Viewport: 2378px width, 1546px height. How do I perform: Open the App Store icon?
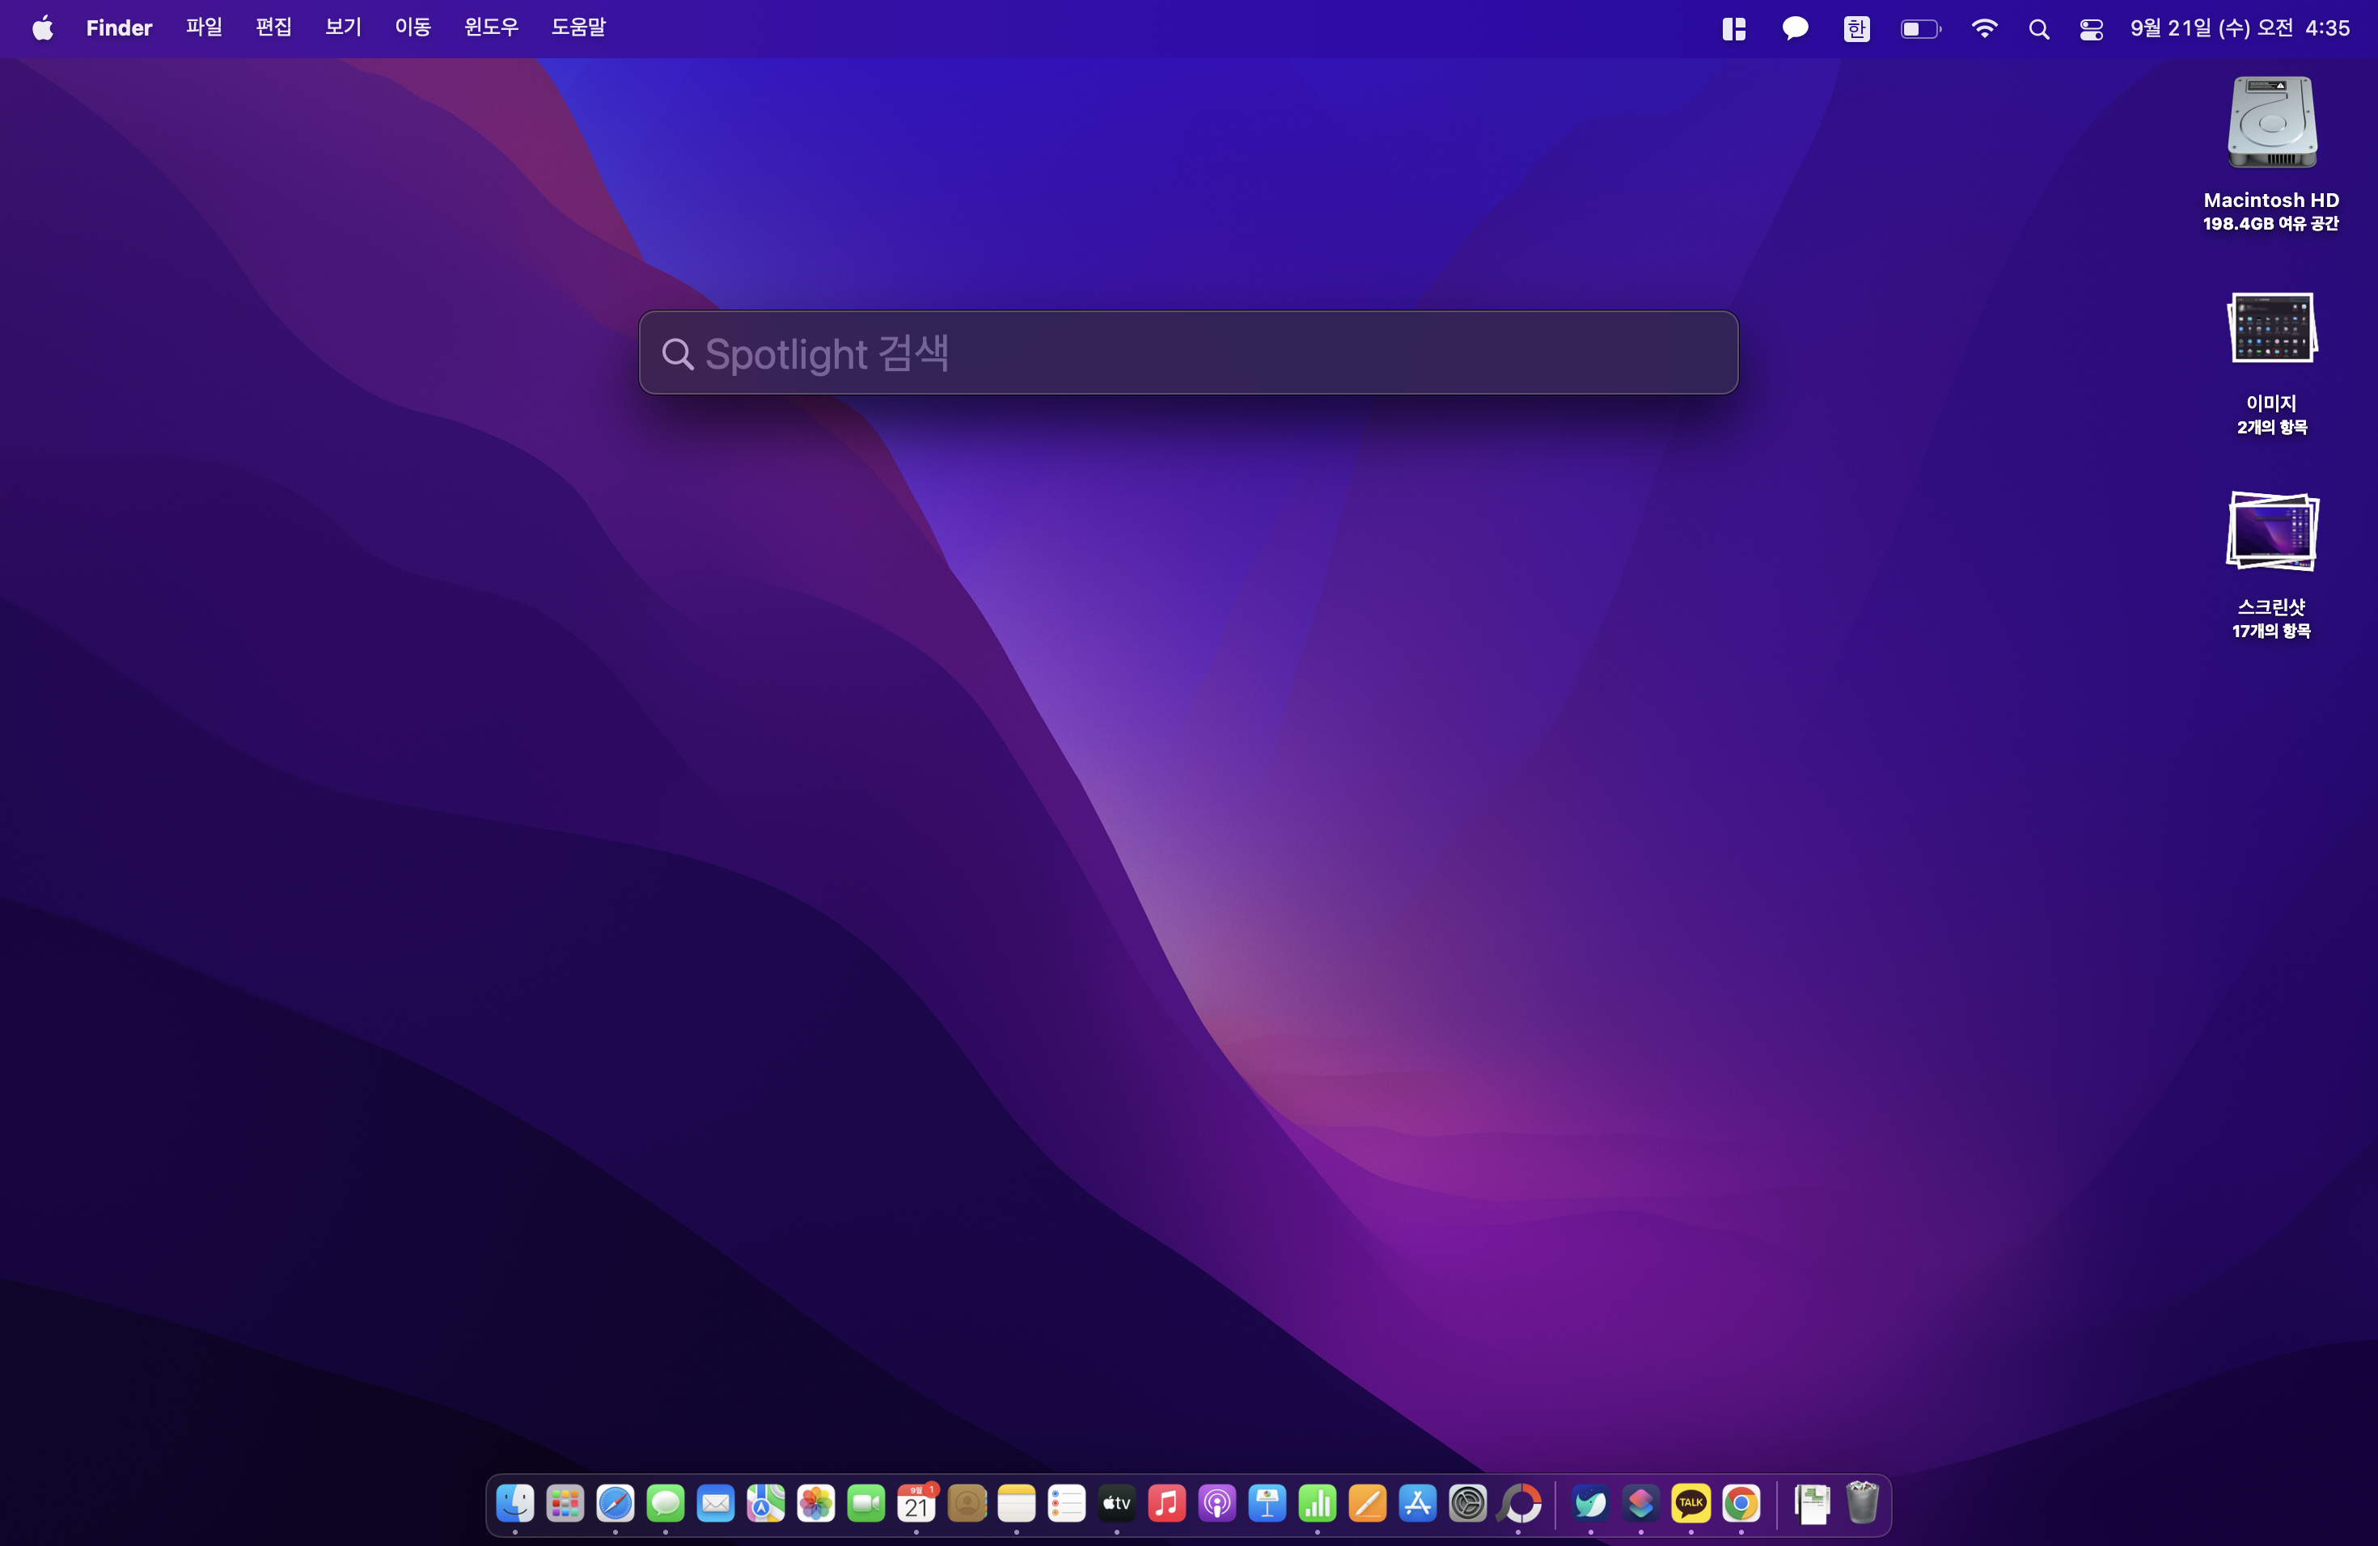click(1417, 1503)
